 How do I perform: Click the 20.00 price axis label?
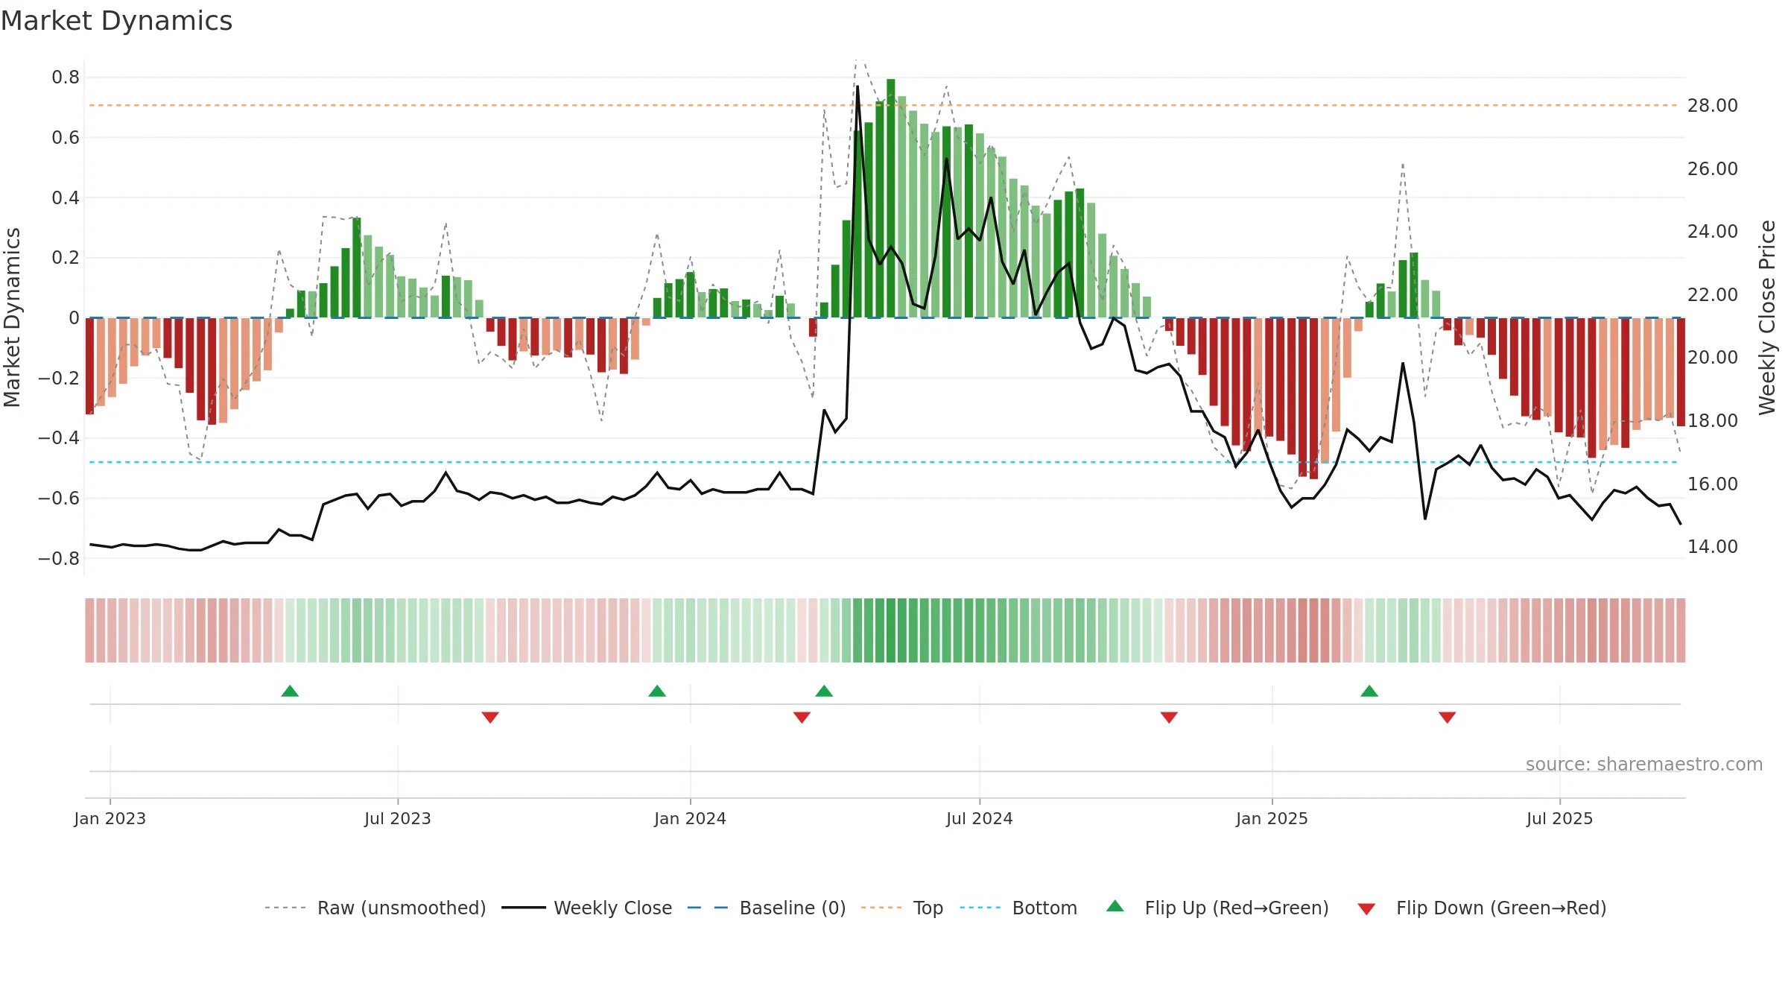(1713, 358)
